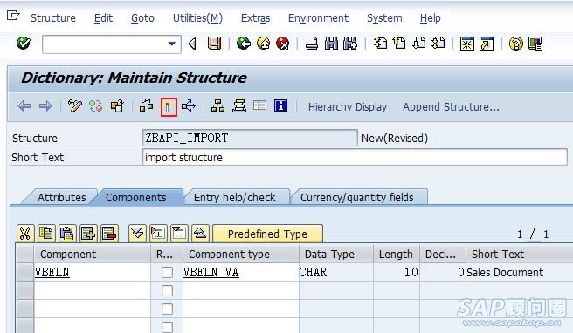Click the Where-Used List icon

pyautogui.click(x=189, y=106)
